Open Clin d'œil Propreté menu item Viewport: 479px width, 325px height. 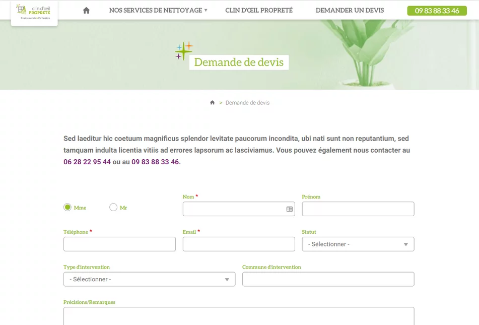(259, 11)
